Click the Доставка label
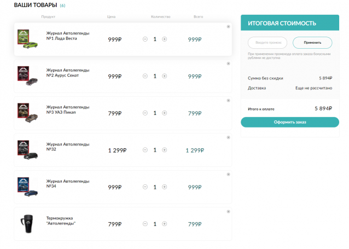 click(257, 88)
